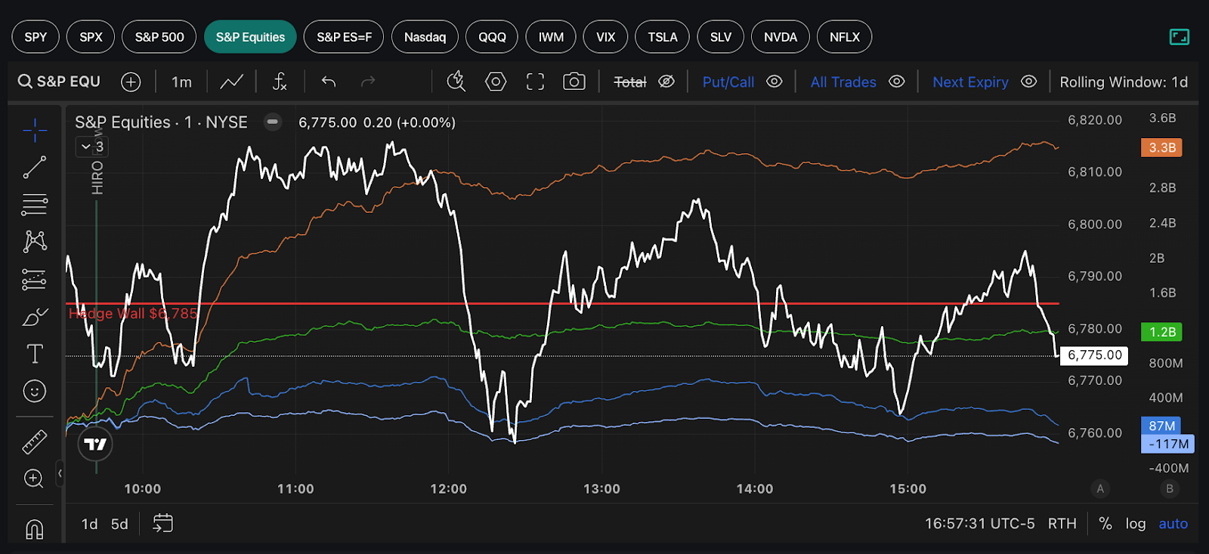Open the replay clock tool

click(456, 82)
